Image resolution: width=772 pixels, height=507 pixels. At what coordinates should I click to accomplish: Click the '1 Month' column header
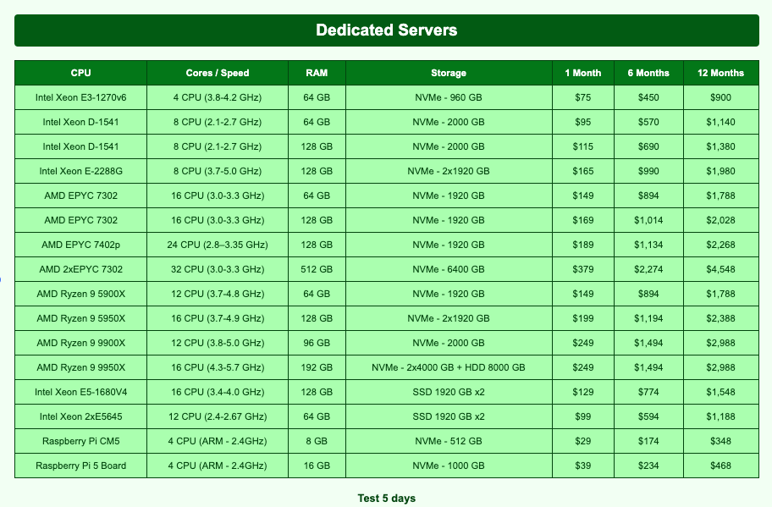coord(583,73)
